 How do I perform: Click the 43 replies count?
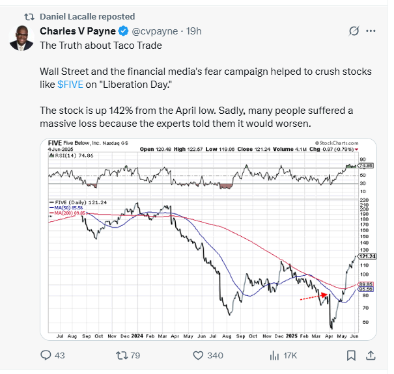[x=59, y=355]
